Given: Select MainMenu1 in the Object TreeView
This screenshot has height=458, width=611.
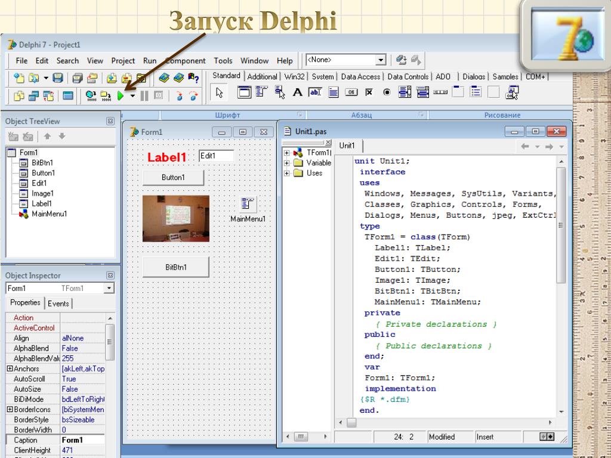Looking at the screenshot, I should [x=49, y=214].
